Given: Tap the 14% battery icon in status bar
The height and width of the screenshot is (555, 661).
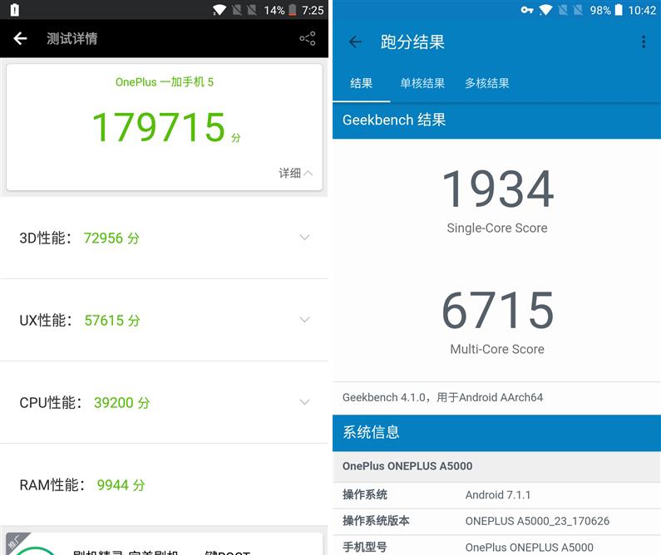Looking at the screenshot, I should pyautogui.click(x=292, y=10).
